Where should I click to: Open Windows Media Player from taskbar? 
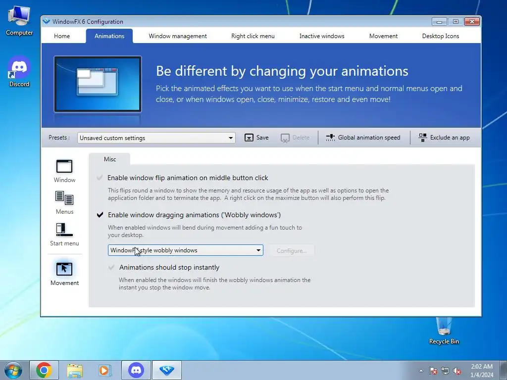point(105,370)
